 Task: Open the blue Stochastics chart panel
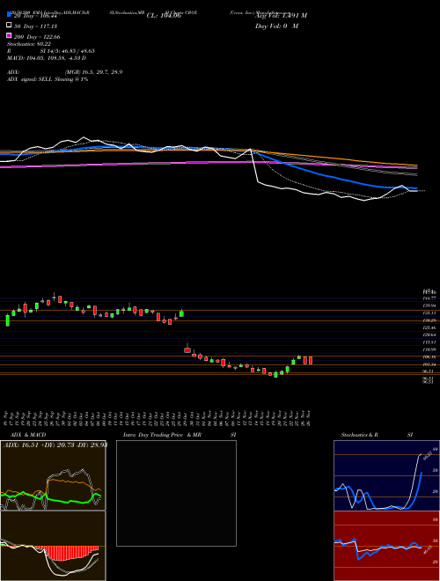386,475
